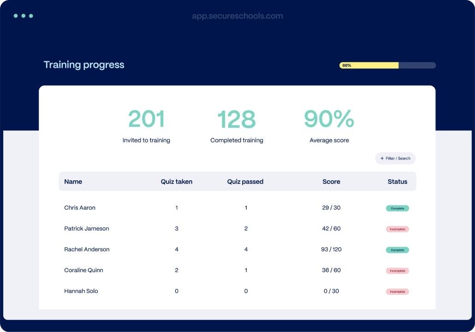The image size is (475, 332).
Task: Click the score 0 / 30
Action: tap(331, 291)
